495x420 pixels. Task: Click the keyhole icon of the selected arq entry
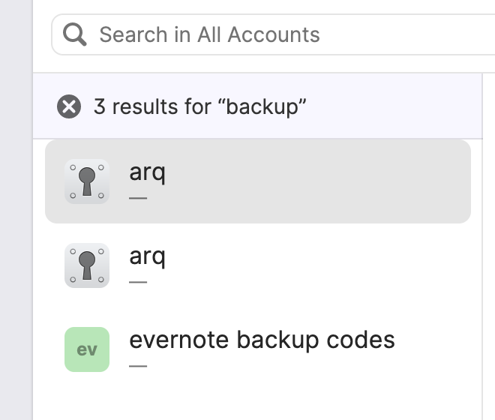click(x=87, y=181)
